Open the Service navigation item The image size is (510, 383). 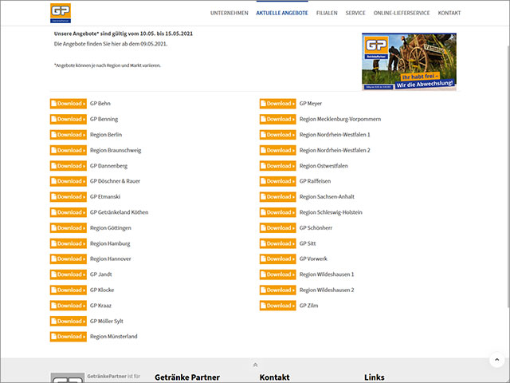(355, 13)
